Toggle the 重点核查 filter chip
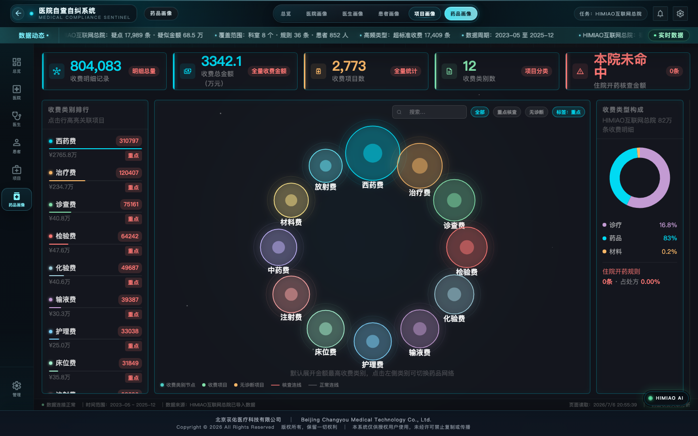The width and height of the screenshot is (698, 436). (x=507, y=112)
